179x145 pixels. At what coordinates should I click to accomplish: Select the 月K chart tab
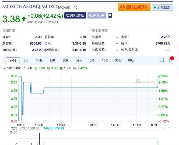(x=79, y=60)
